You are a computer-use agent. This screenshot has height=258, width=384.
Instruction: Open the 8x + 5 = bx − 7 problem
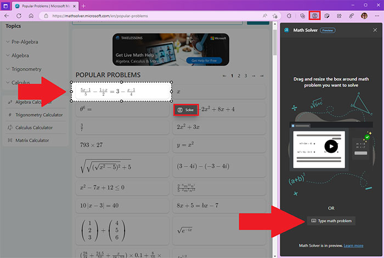(219, 205)
